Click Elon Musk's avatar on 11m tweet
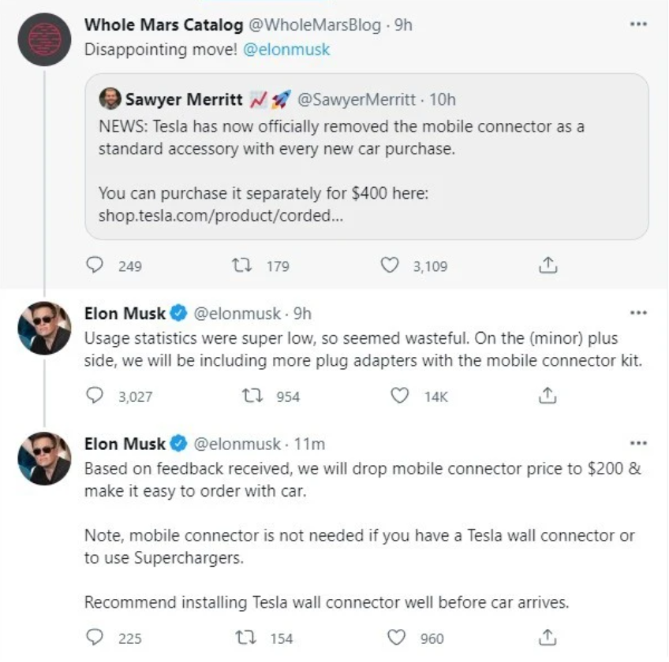Image resolution: width=669 pixels, height=662 pixels. tap(44, 459)
